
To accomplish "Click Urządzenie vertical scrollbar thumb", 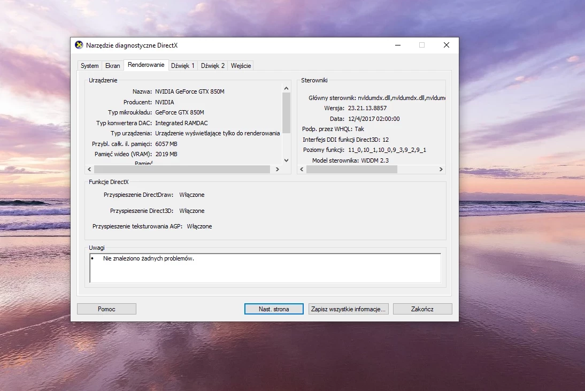I will click(x=286, y=113).
